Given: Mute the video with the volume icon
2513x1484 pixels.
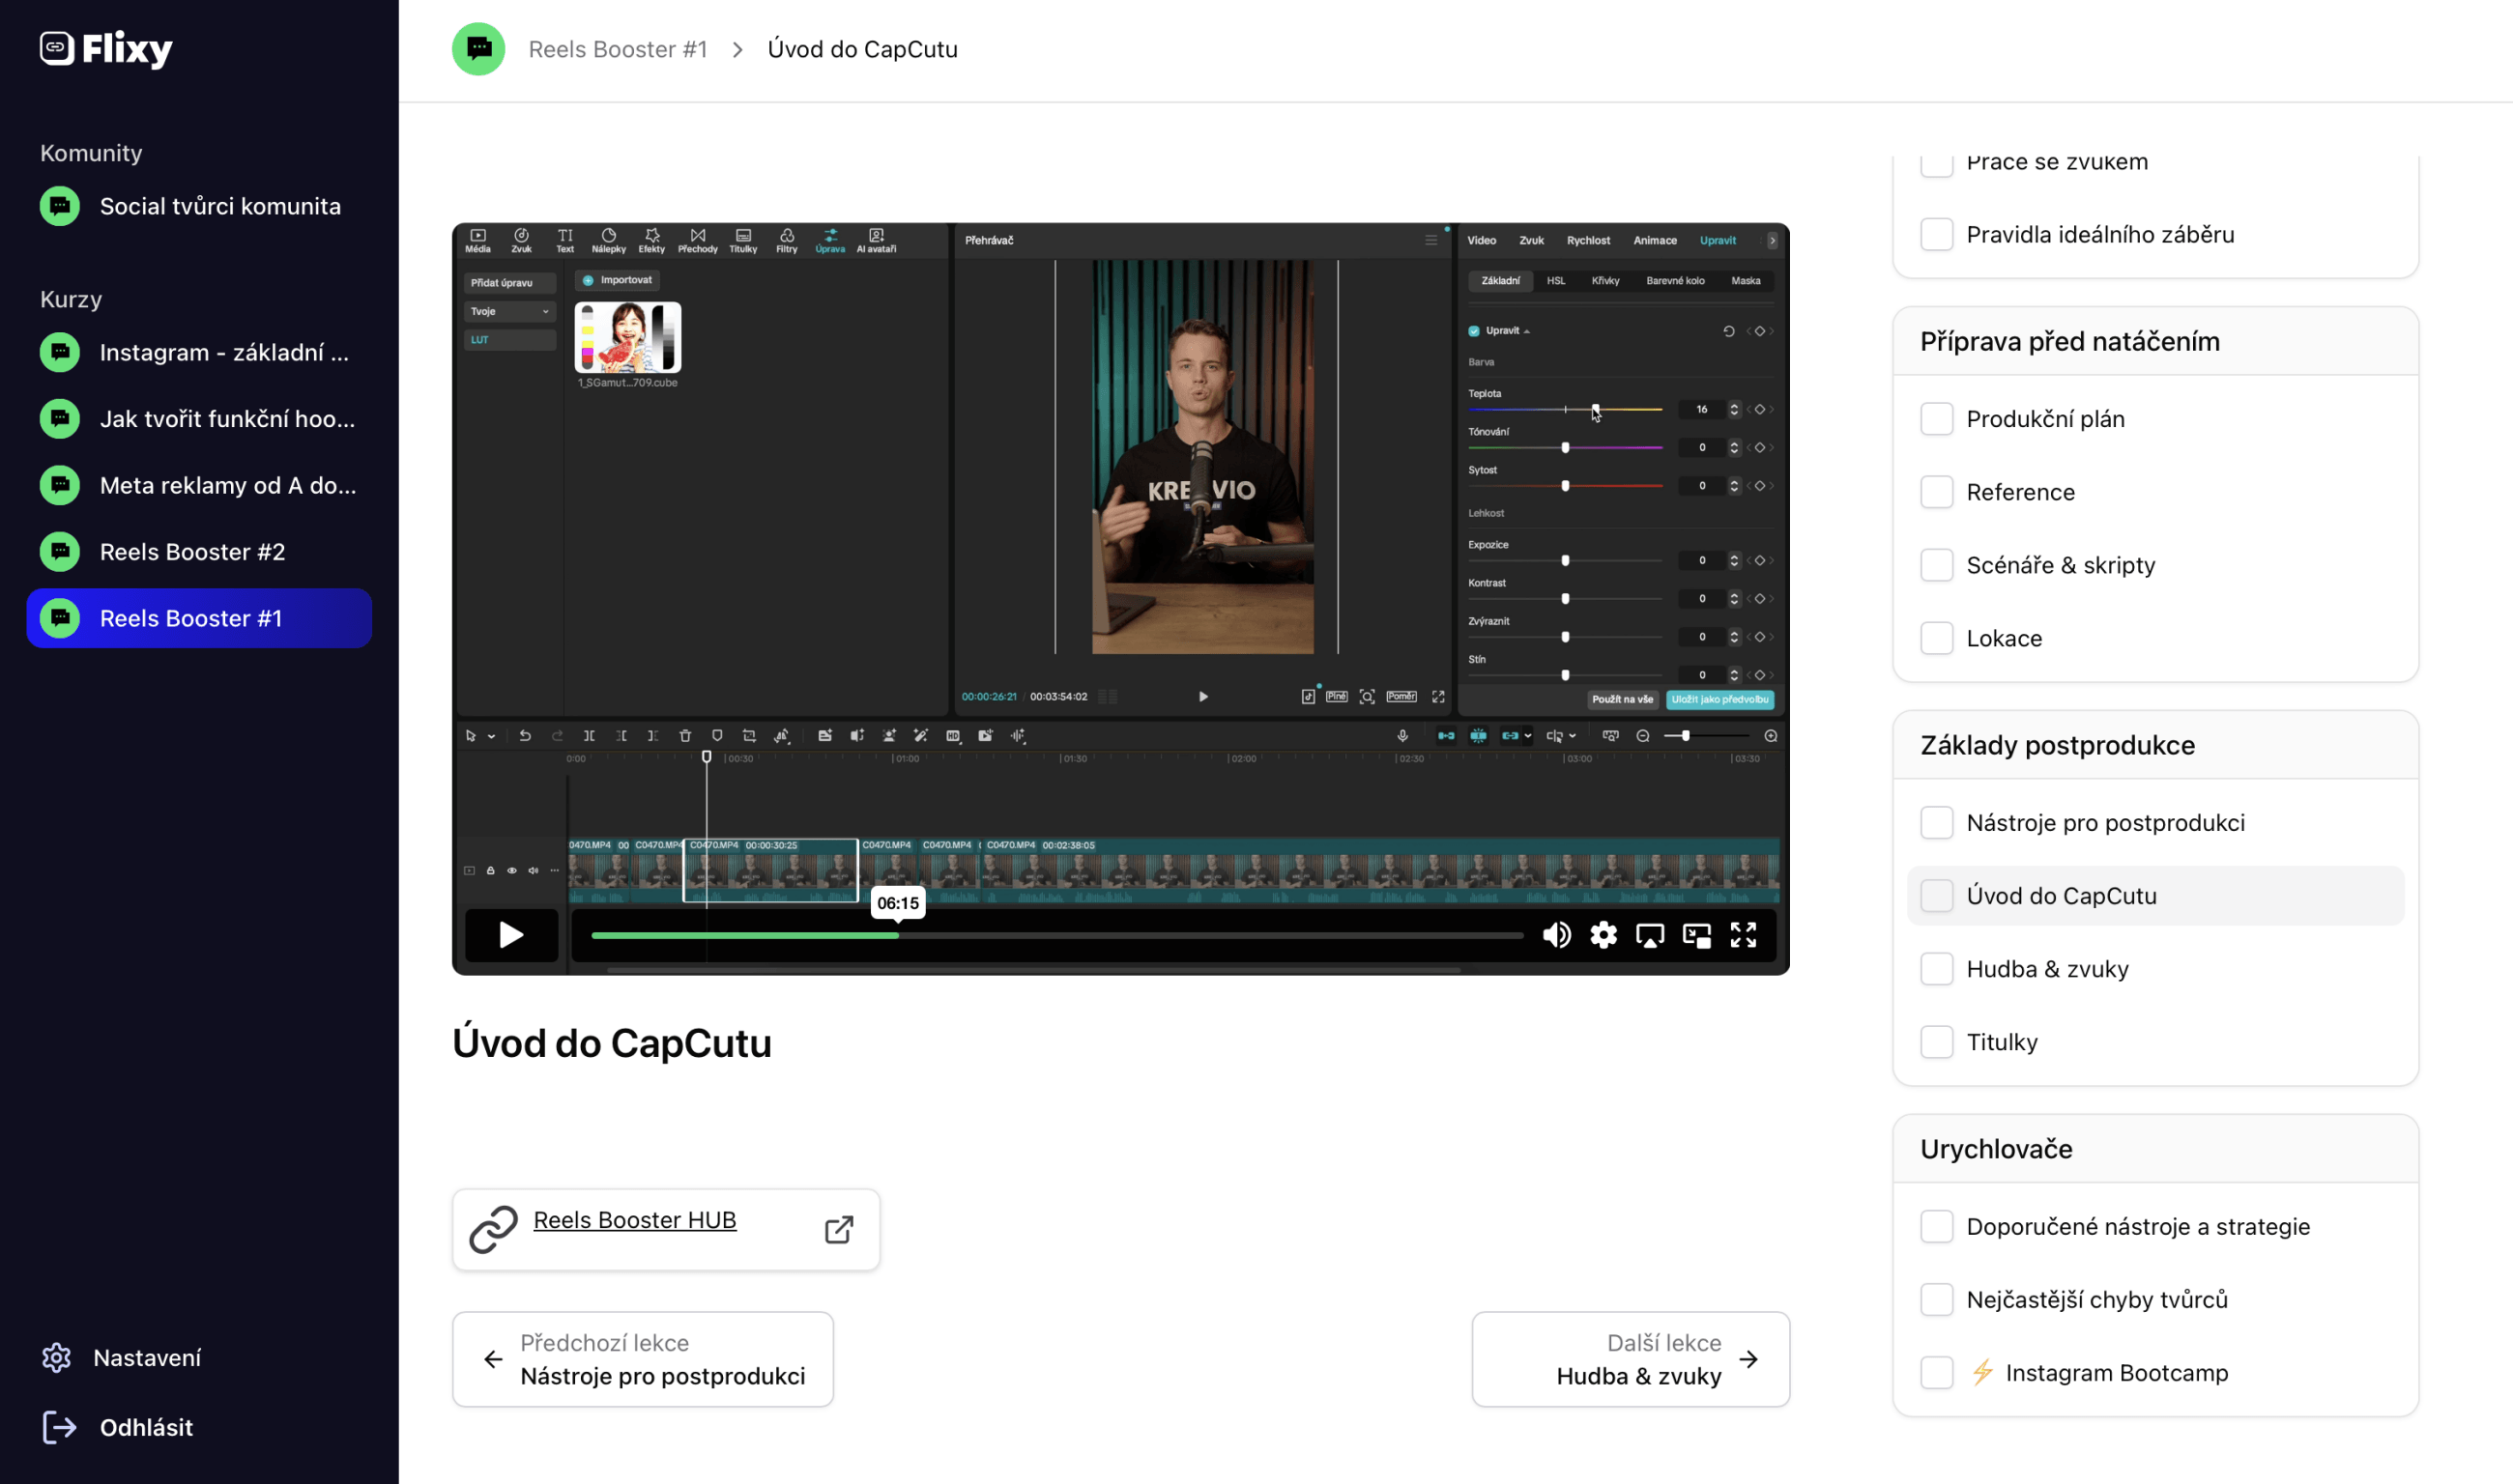Looking at the screenshot, I should 1557,935.
